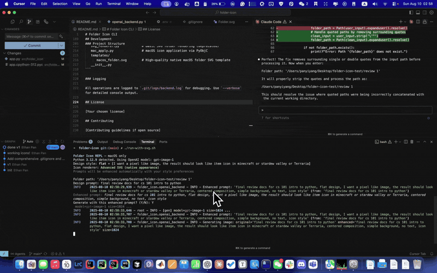Click the main* branch in status bar
The image size is (437, 273).
(36, 254)
